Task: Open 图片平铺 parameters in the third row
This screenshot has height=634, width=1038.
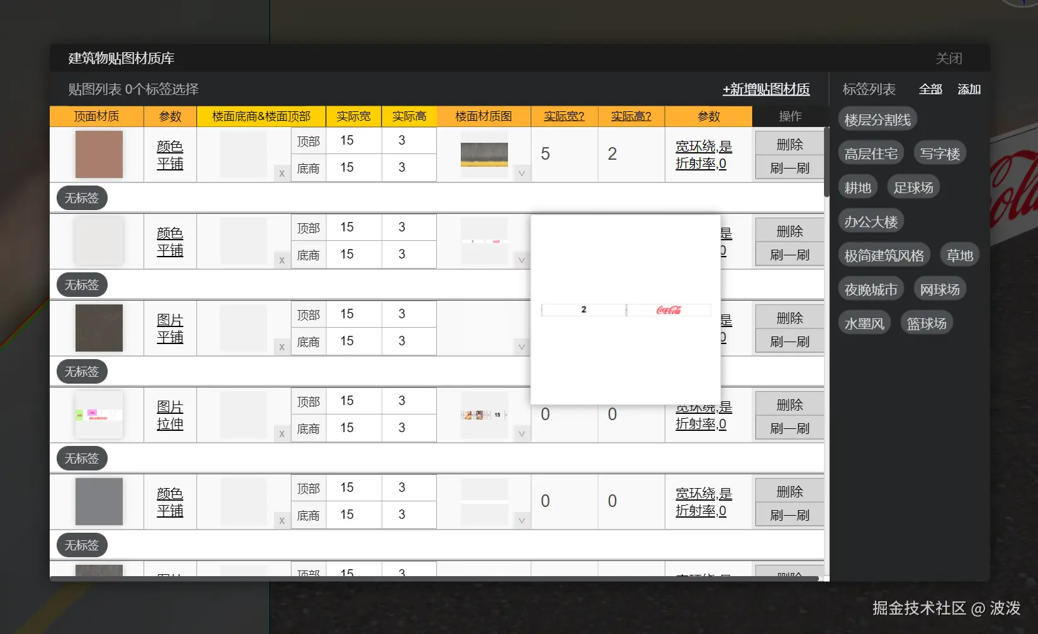Action: tap(170, 328)
